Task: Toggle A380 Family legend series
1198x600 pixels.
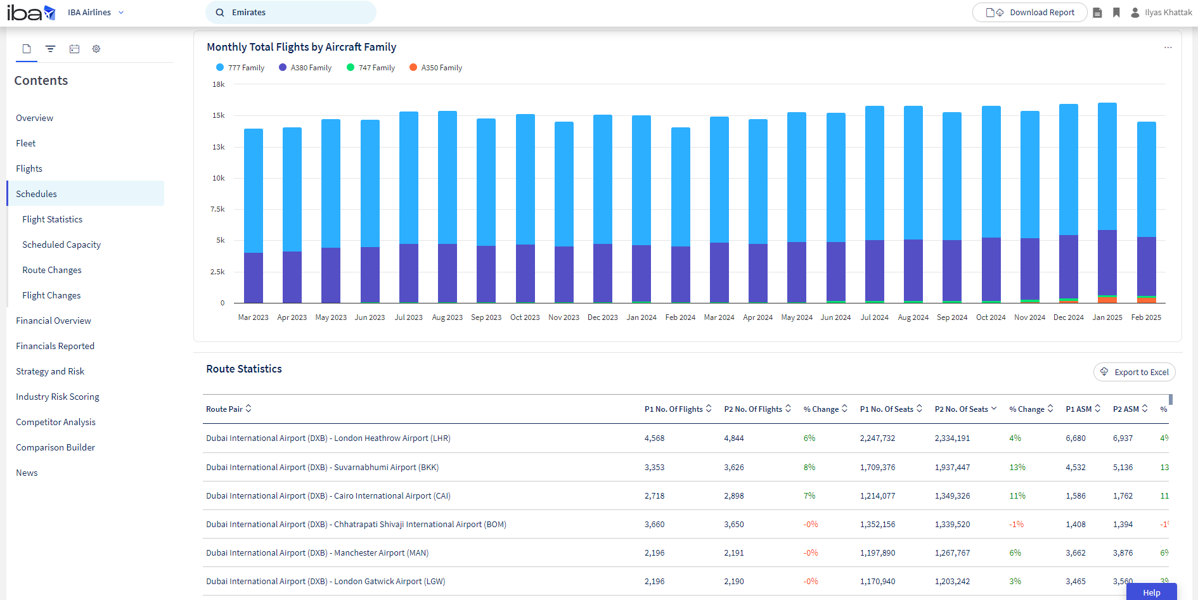Action: [305, 68]
